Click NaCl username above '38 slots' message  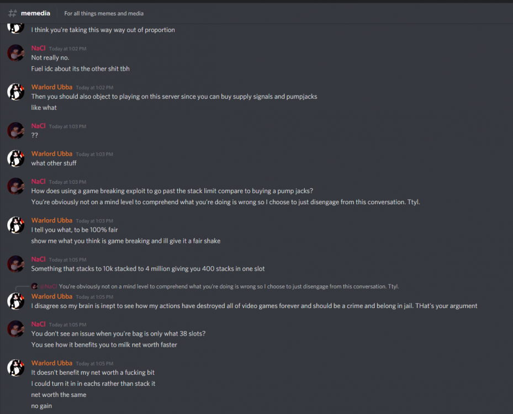click(38, 324)
